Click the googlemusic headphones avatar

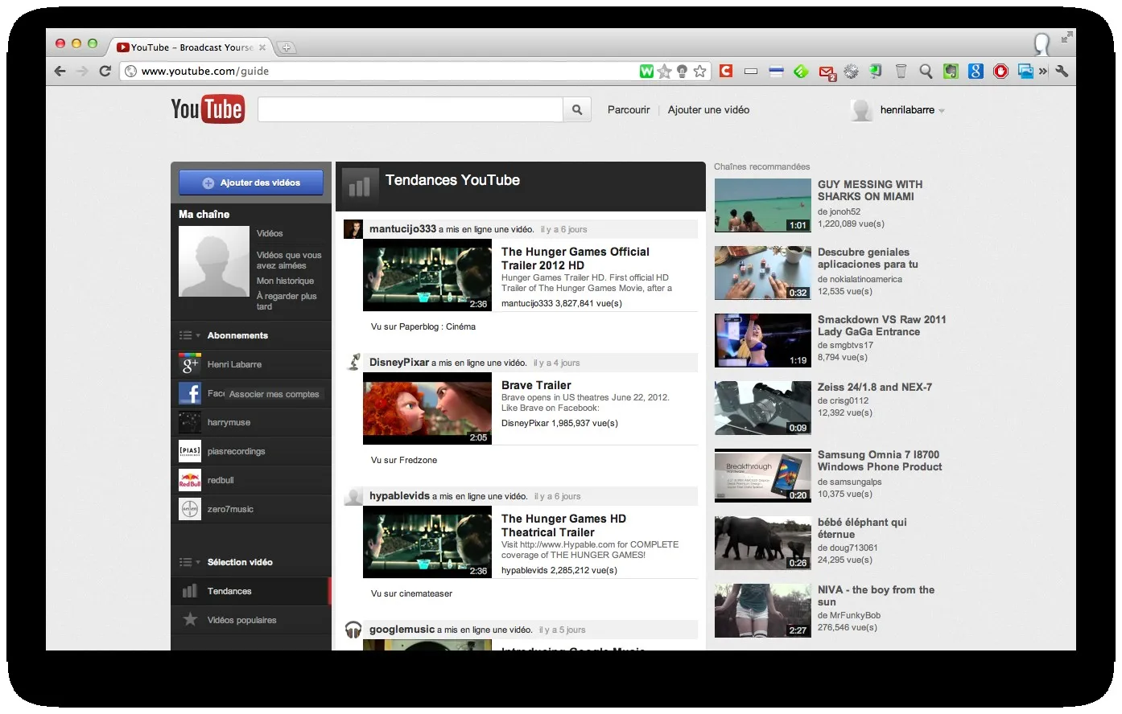click(353, 630)
